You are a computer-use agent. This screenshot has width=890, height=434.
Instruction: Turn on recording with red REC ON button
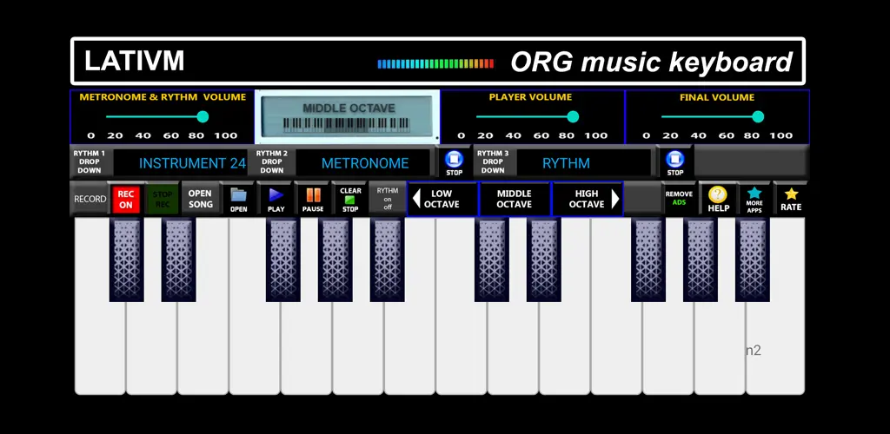pyautogui.click(x=126, y=200)
